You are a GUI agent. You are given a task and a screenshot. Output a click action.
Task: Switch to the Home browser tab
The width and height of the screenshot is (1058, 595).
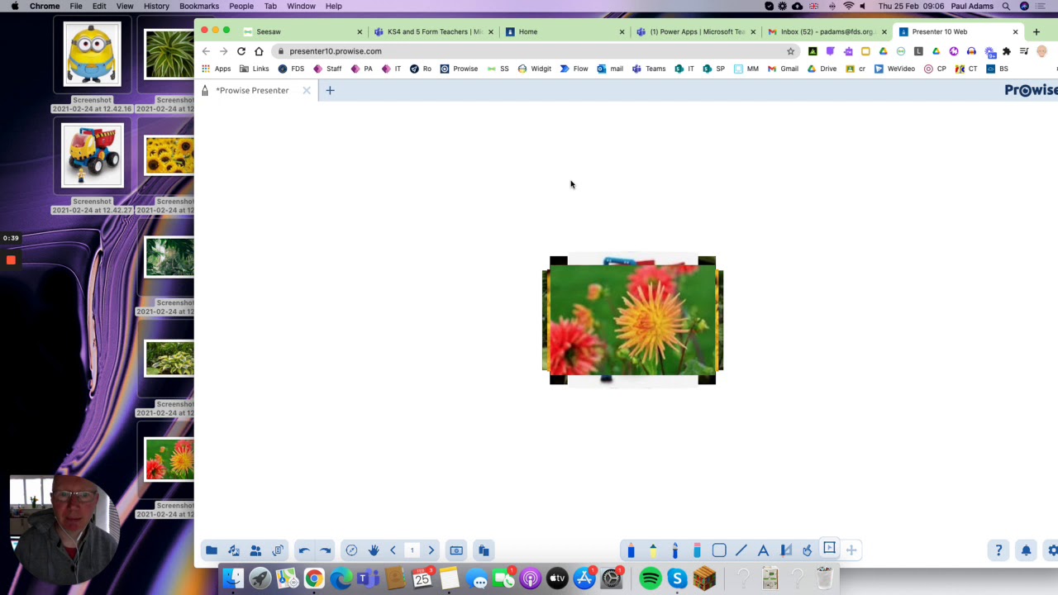[565, 31]
